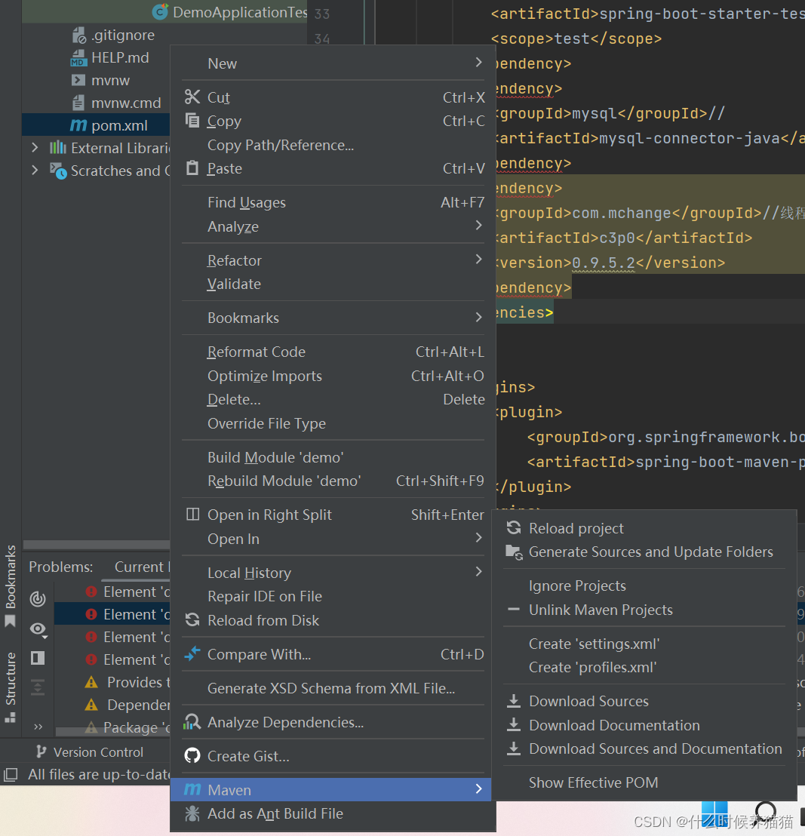Click the GitHub Create Gist icon
Viewport: 805px width, 836px height.
(192, 756)
